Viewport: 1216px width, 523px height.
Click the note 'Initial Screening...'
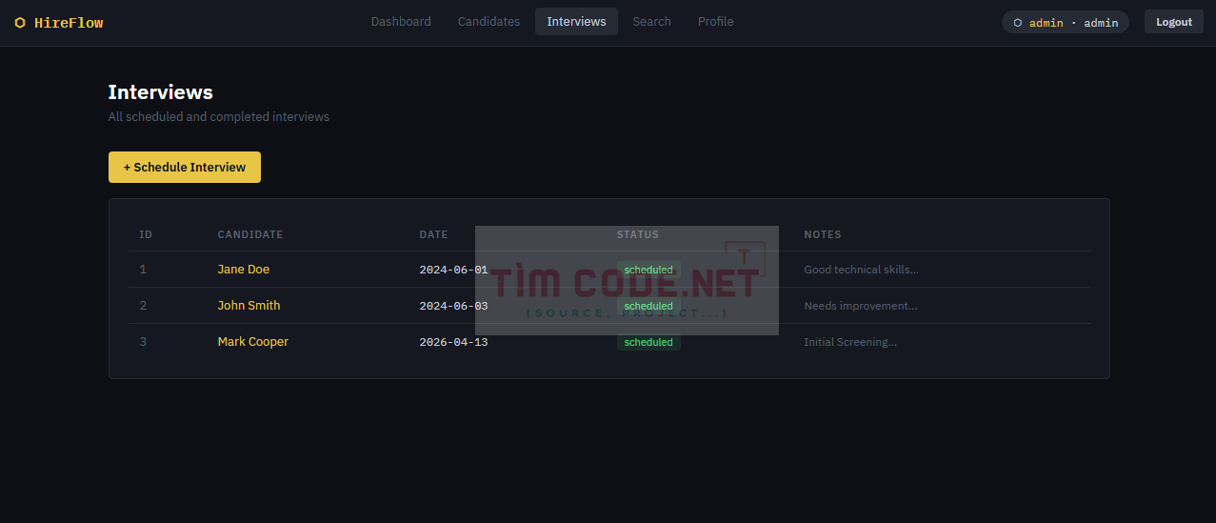[850, 342]
